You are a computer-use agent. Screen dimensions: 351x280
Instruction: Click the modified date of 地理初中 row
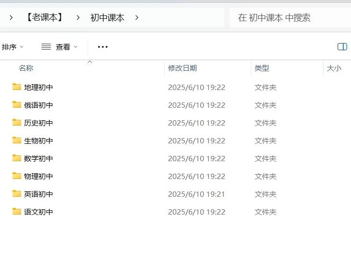pos(196,88)
